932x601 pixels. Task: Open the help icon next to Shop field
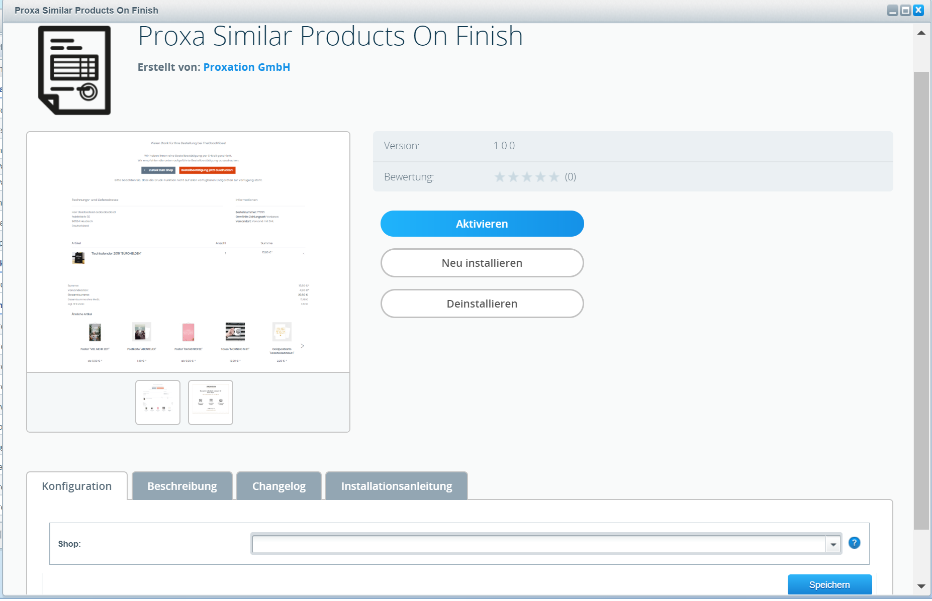tap(854, 543)
